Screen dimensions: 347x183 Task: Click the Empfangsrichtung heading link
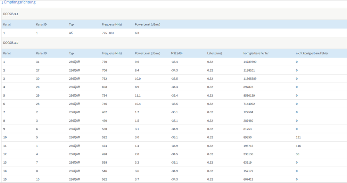click(20, 2)
